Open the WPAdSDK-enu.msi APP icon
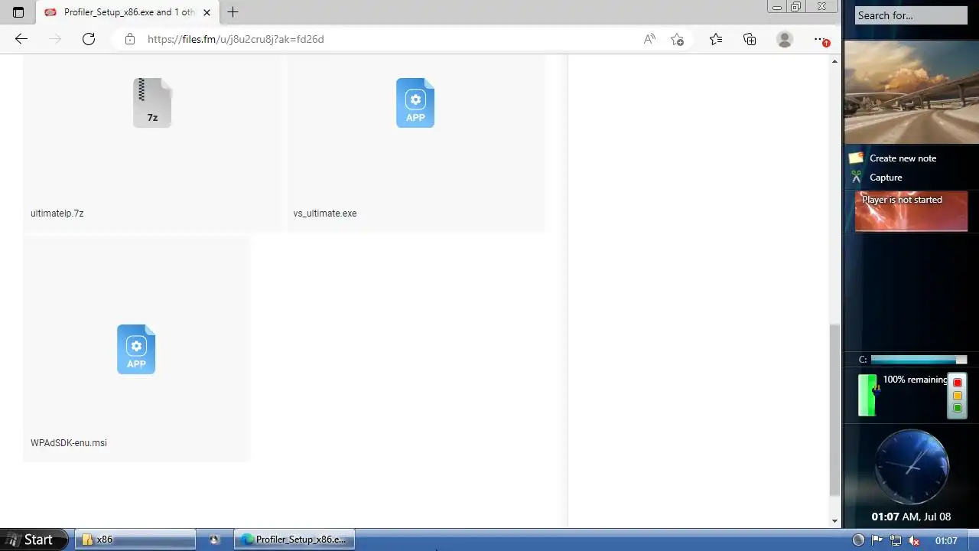The height and width of the screenshot is (551, 979). pos(136,349)
